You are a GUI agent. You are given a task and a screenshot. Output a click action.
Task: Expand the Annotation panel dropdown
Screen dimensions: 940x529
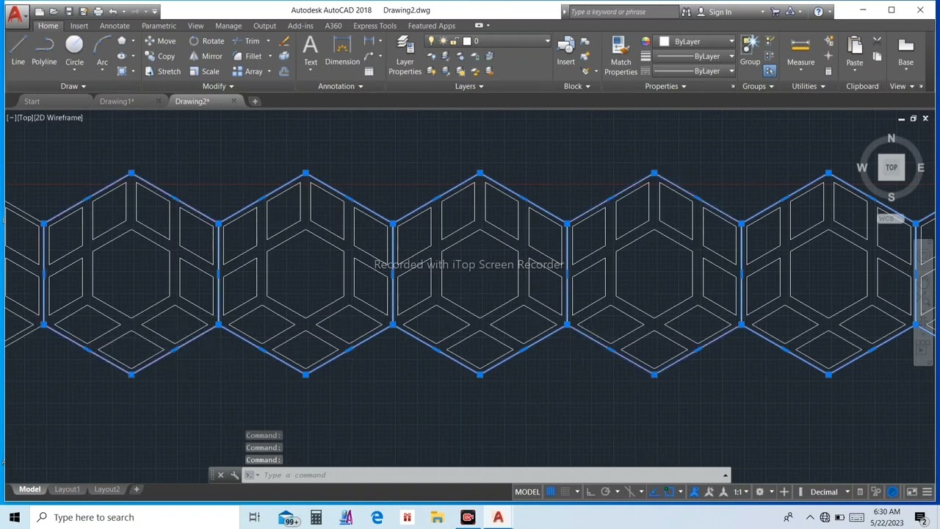pyautogui.click(x=341, y=86)
